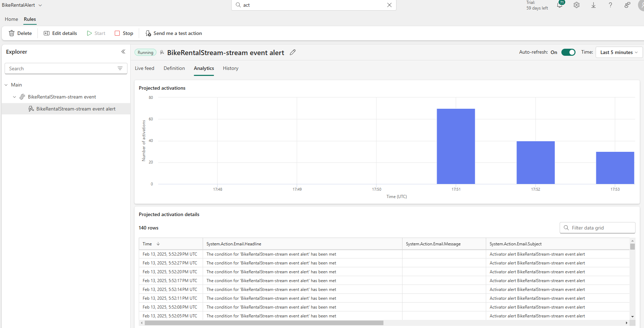Viewport: 644px width, 328px height.
Task: Select the Analytics tab
Action: pyautogui.click(x=204, y=68)
